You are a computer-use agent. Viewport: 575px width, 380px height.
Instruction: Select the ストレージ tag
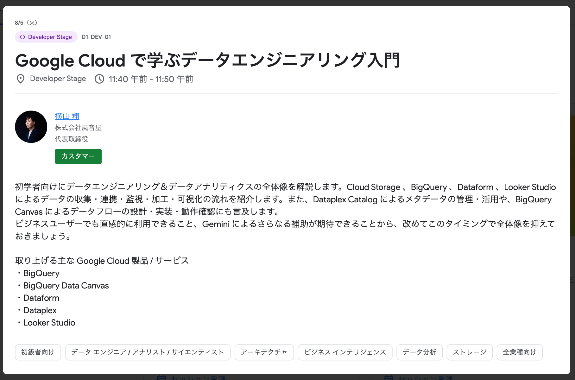click(x=470, y=352)
